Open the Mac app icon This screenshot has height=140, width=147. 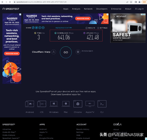[x=66, y=104]
